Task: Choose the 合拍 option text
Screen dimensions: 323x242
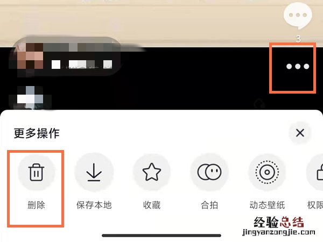Action: click(x=209, y=205)
